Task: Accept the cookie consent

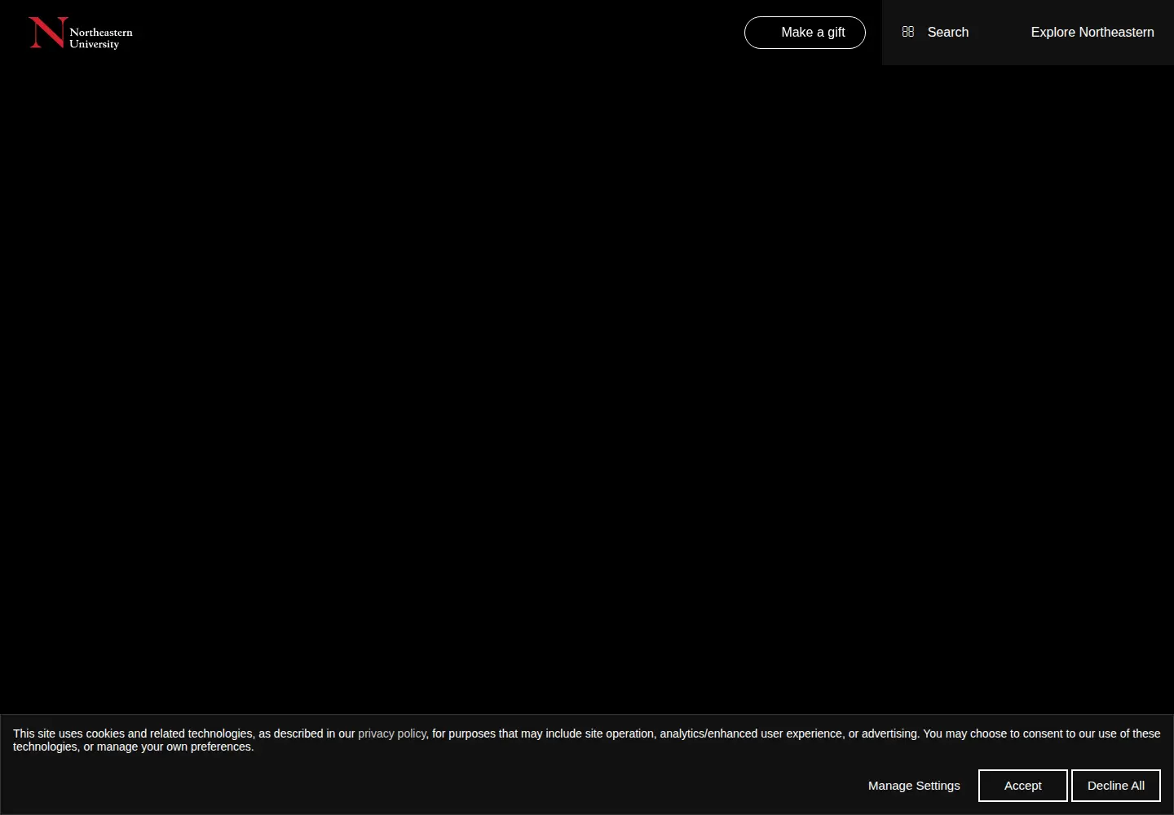Action: pos(1023,786)
